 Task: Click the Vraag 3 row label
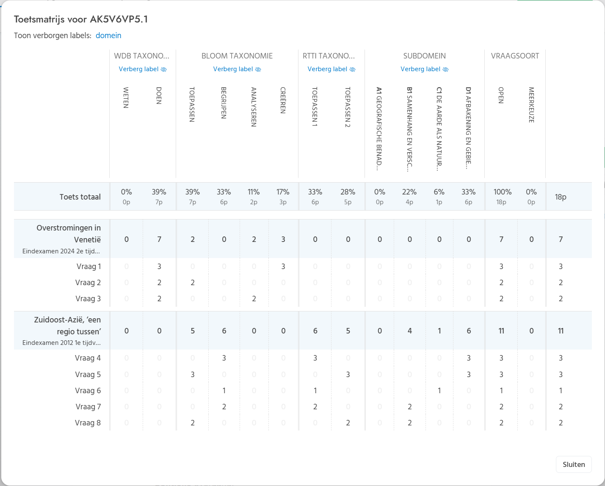click(88, 299)
